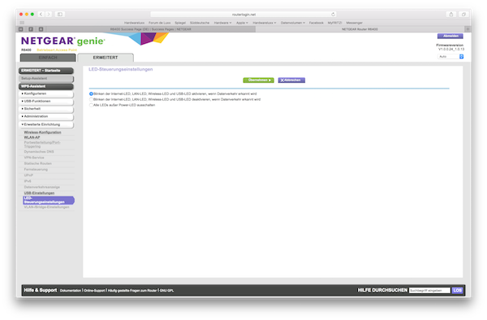Open the Safari share button
This screenshot has width=487, height=320.
pos(451,15)
